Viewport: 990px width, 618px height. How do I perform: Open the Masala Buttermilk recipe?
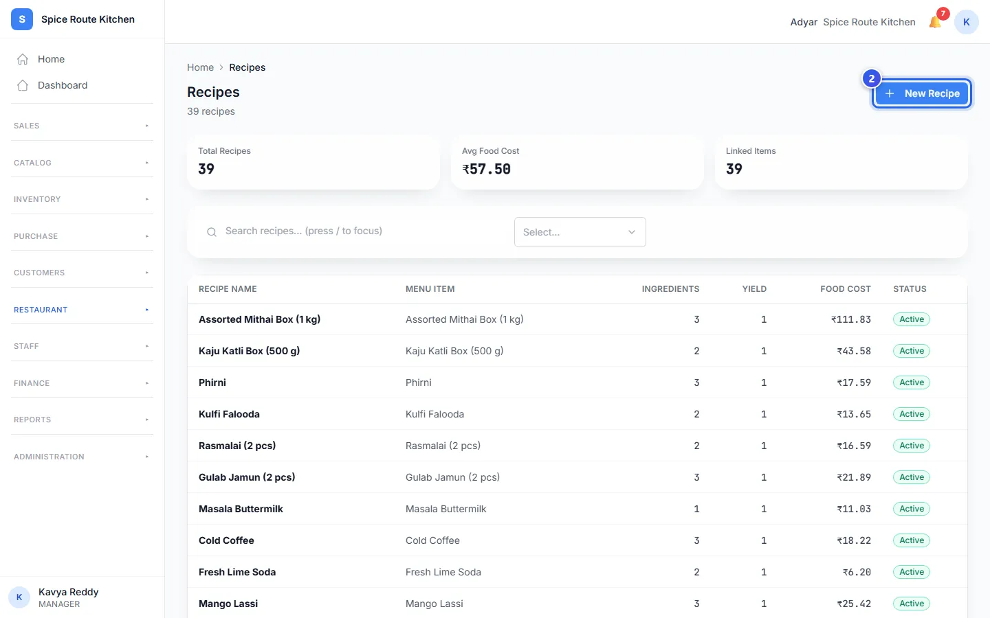(577, 509)
